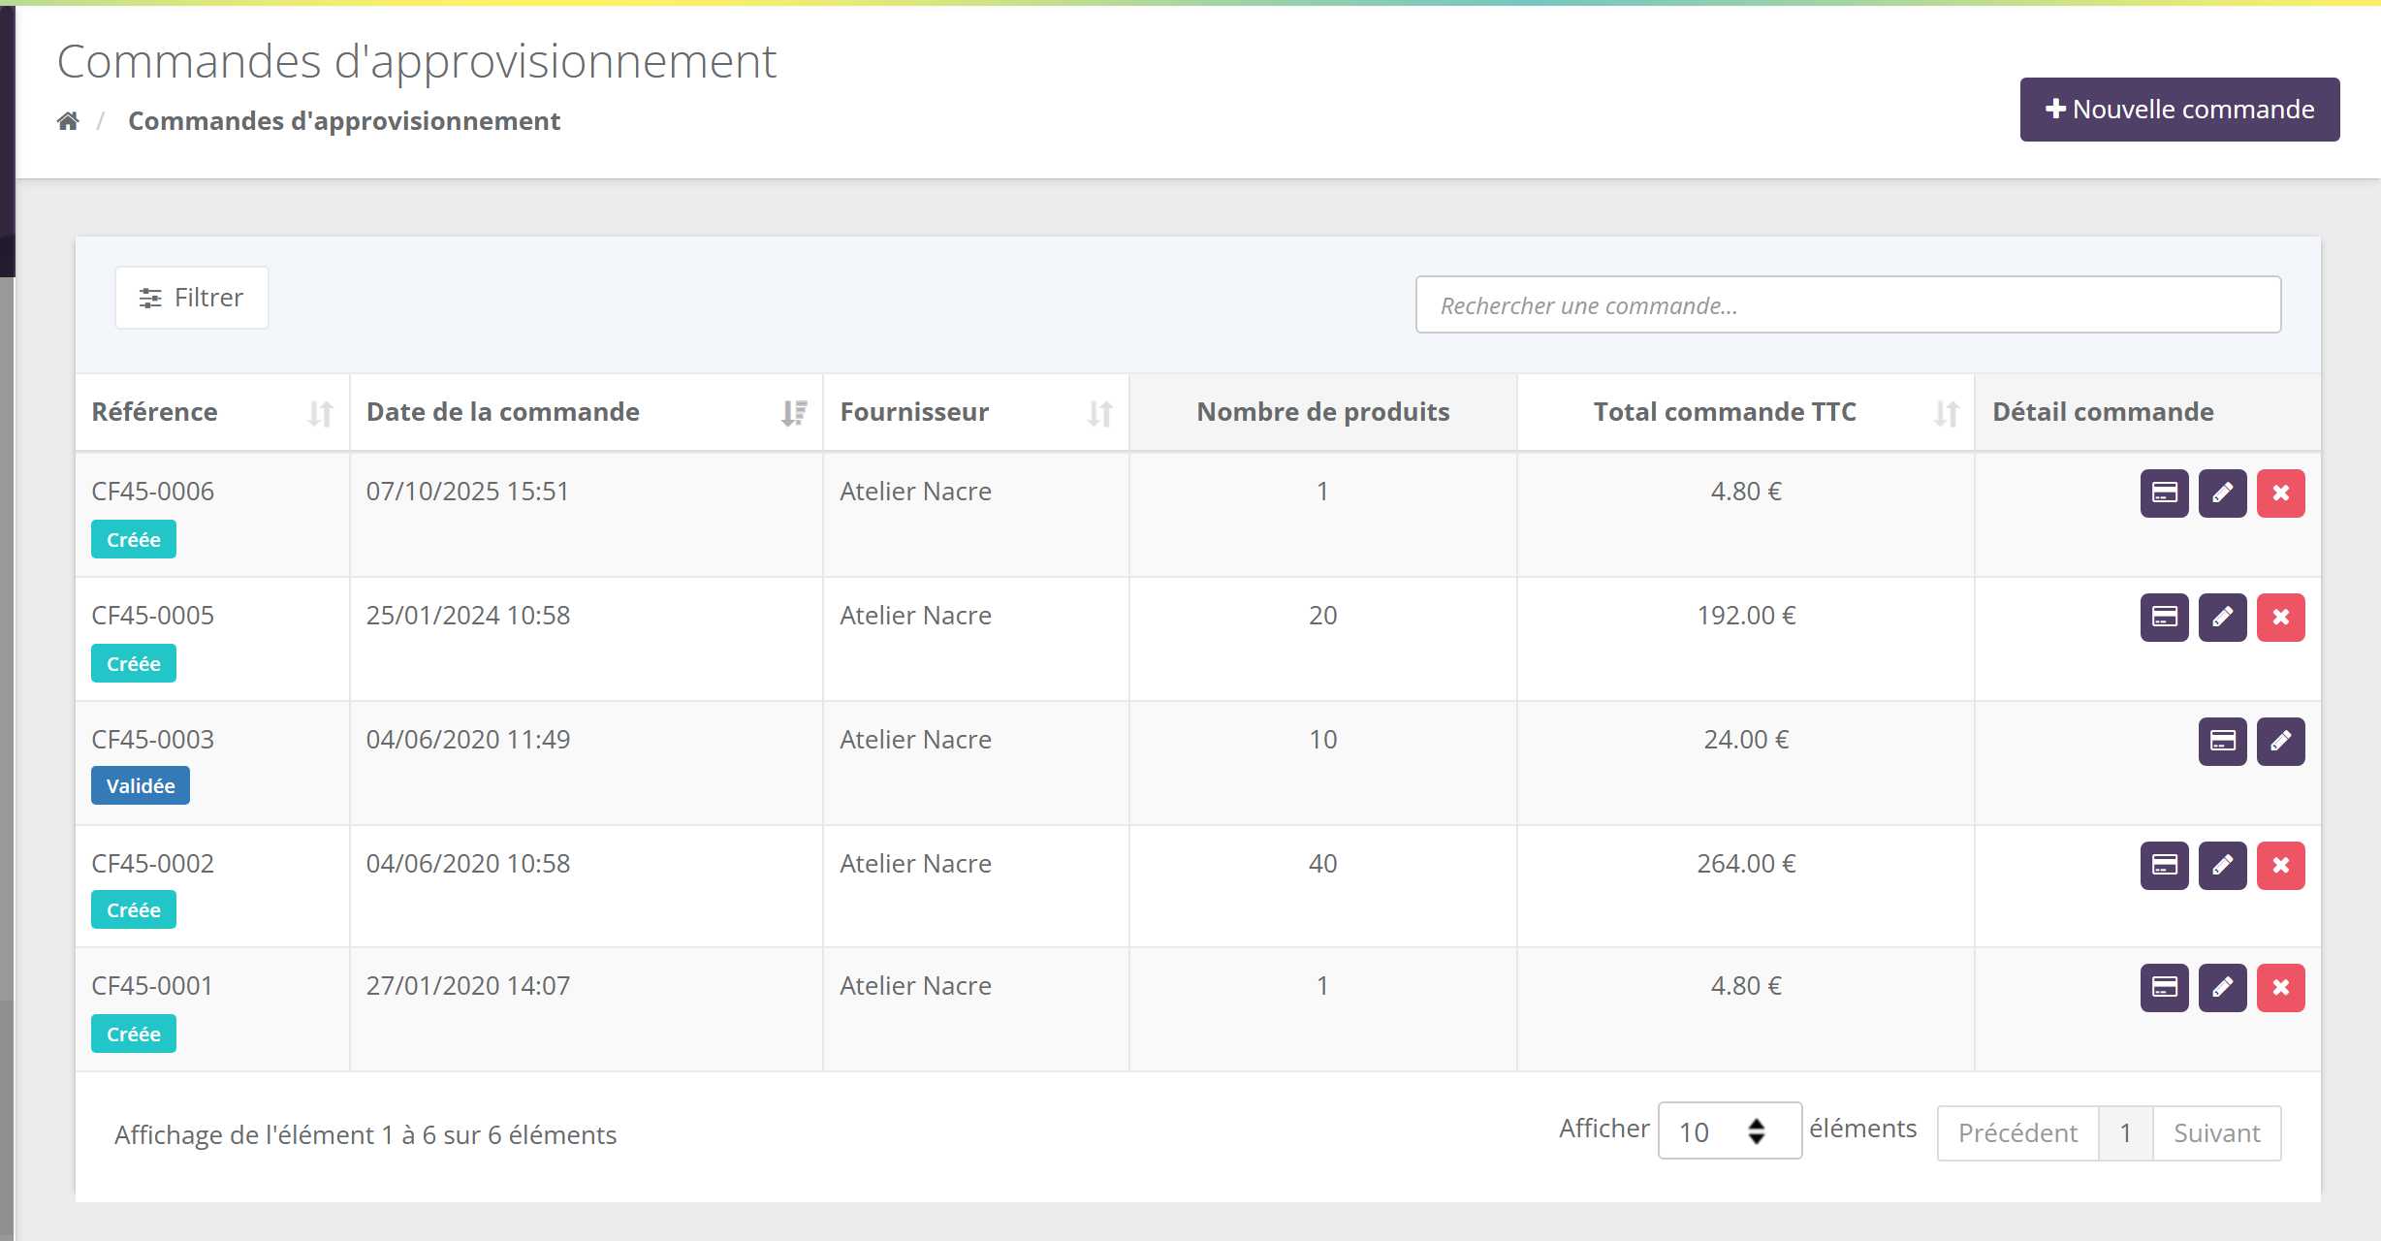Click Créée badge under CF45-0005
Viewport: 2381px width, 1241px height.
tap(134, 664)
